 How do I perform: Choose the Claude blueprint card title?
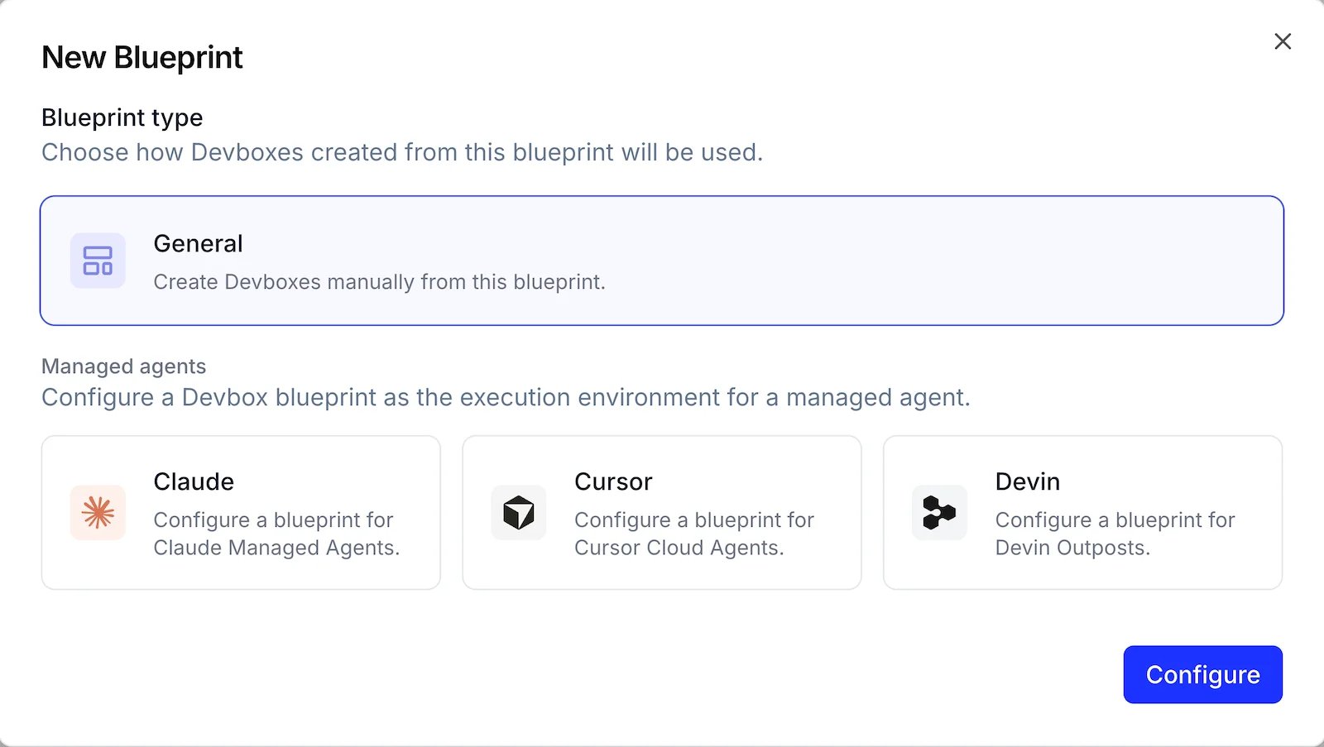coord(194,481)
